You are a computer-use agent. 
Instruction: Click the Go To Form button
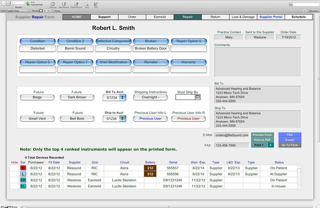pos(289,145)
